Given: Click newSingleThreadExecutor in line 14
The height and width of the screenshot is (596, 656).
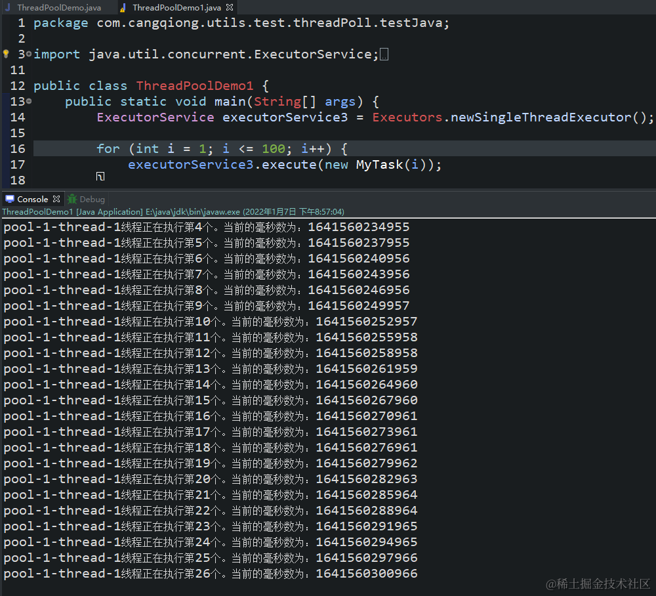Looking at the screenshot, I should tap(541, 117).
